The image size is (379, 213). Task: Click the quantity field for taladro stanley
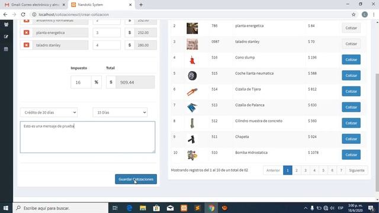[x=107, y=45]
